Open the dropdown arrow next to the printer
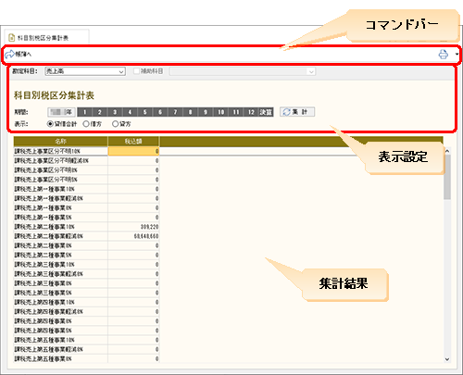The height and width of the screenshot is (375, 463). tap(457, 55)
